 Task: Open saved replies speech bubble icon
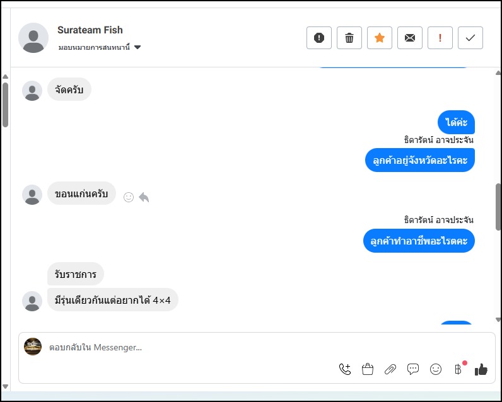[x=413, y=369]
